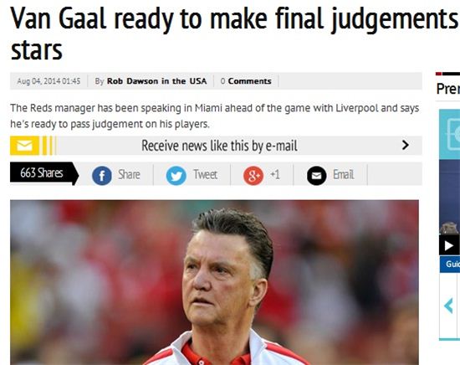Click the article headline title

[235, 33]
